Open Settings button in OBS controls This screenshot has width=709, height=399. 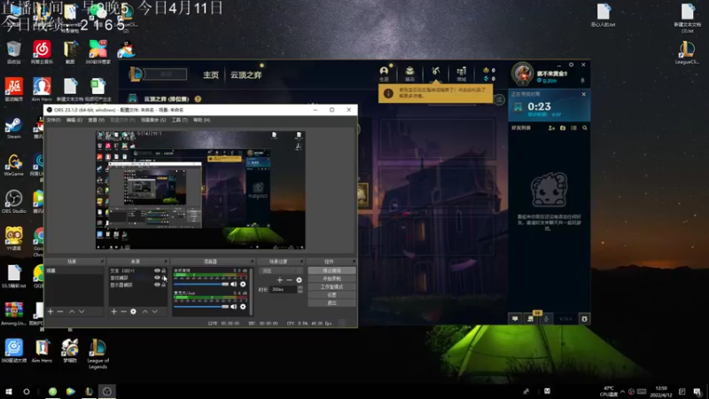point(331,295)
